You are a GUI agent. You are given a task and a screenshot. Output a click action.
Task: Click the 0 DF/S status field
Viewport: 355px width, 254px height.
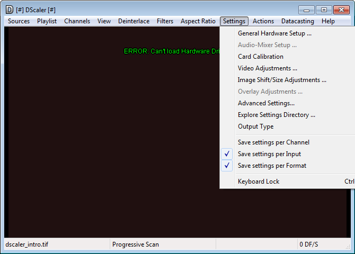309,244
